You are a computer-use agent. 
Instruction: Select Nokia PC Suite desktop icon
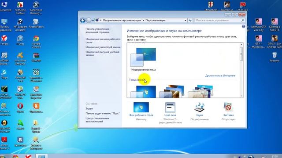tap(20, 93)
